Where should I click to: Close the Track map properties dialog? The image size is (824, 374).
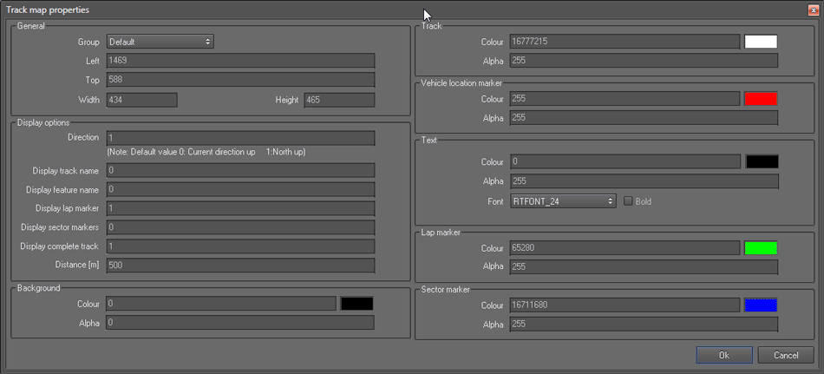813,10
